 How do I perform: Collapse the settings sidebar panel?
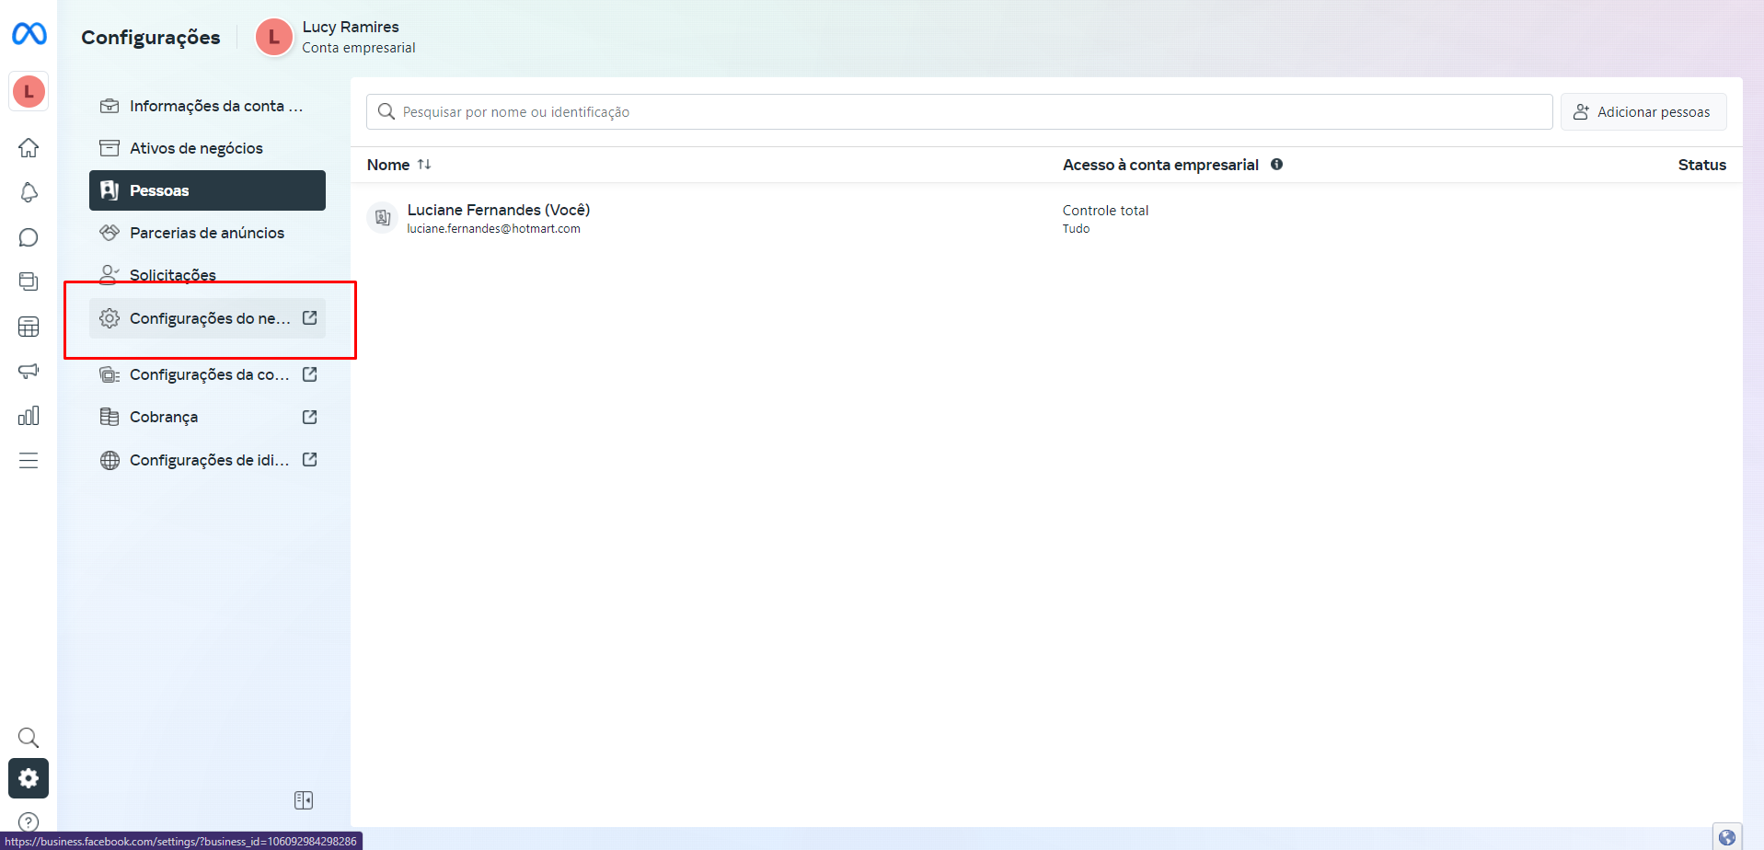[304, 800]
